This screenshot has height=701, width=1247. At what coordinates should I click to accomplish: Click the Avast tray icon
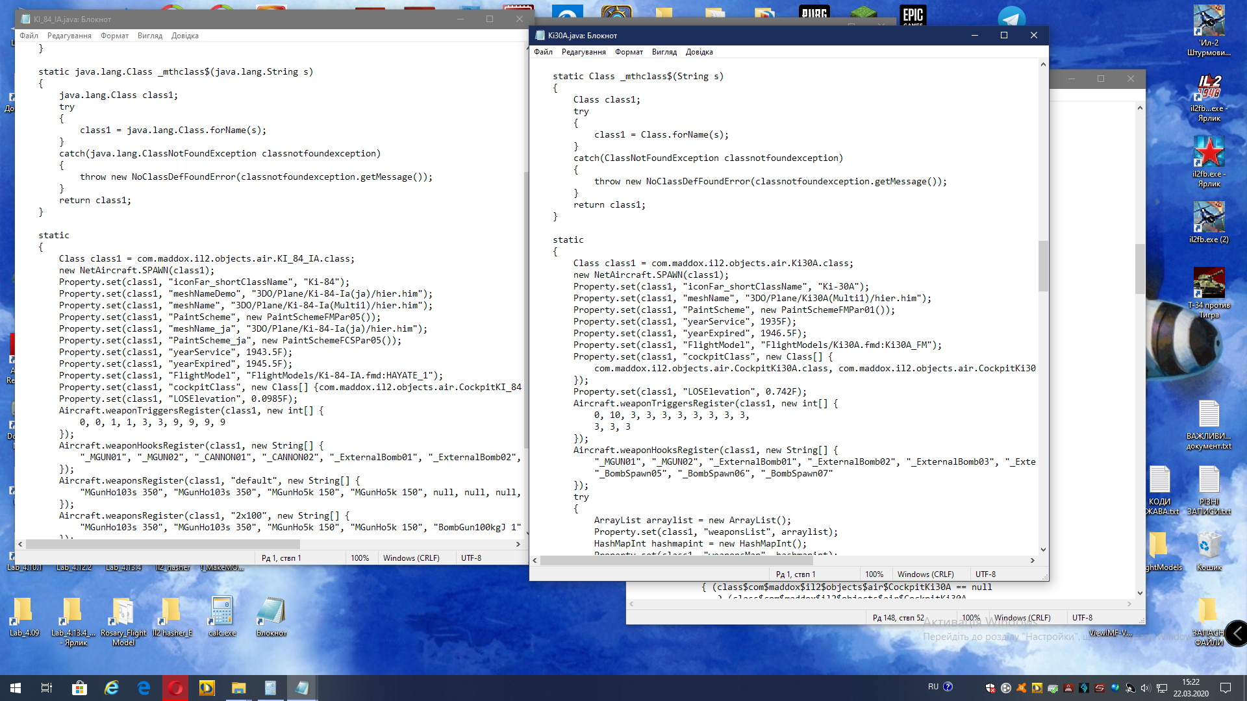pos(1022,688)
